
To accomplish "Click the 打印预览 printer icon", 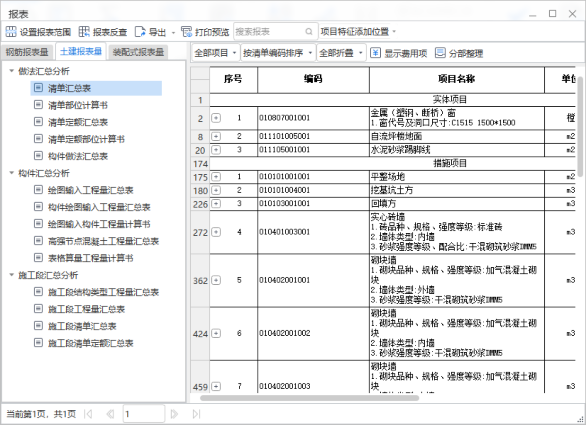I will coord(186,32).
